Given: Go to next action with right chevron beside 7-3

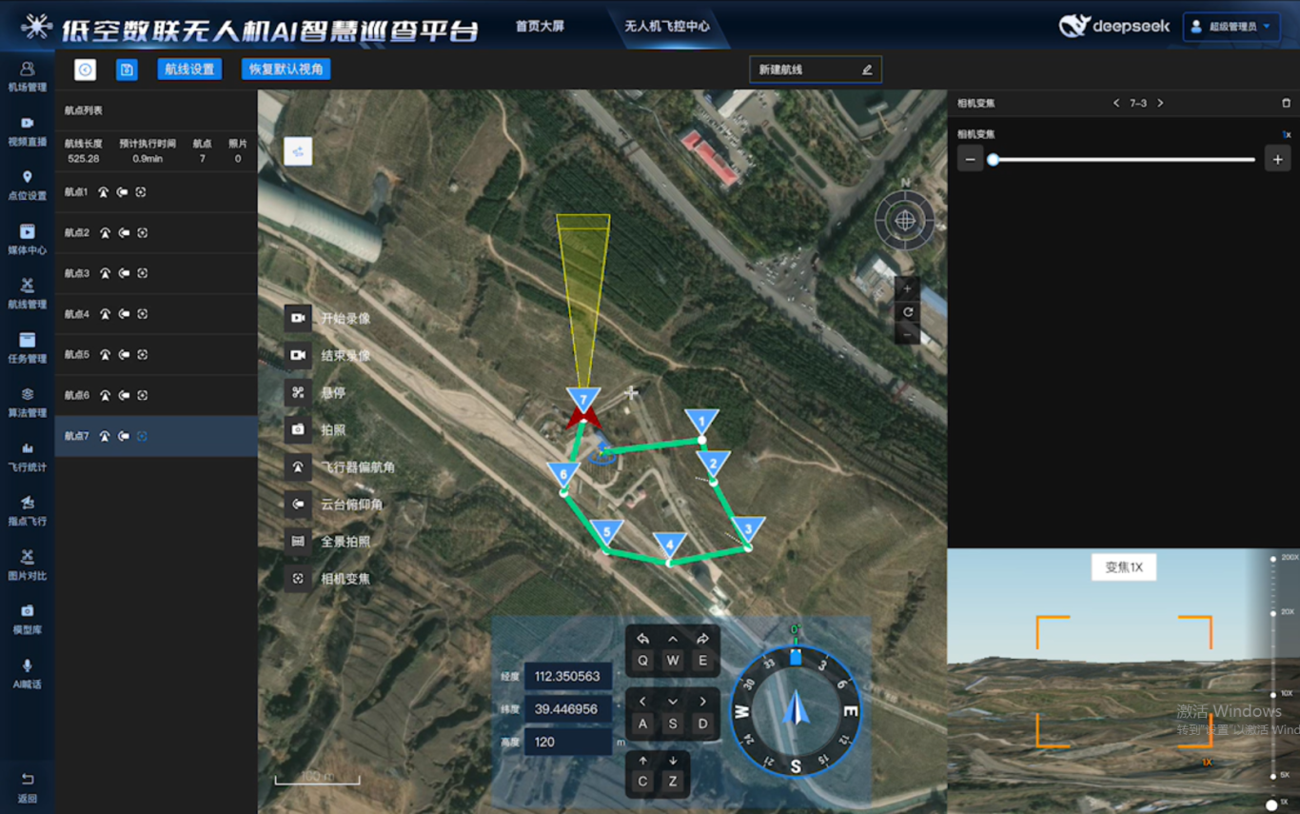Looking at the screenshot, I should [x=1160, y=103].
